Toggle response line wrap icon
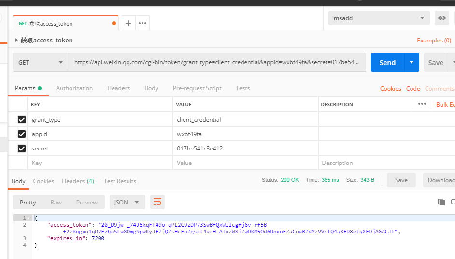This screenshot has height=259, width=455. [157, 202]
